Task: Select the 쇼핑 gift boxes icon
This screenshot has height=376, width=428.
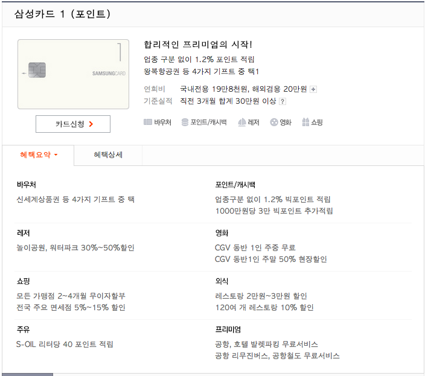Action: tap(305, 122)
